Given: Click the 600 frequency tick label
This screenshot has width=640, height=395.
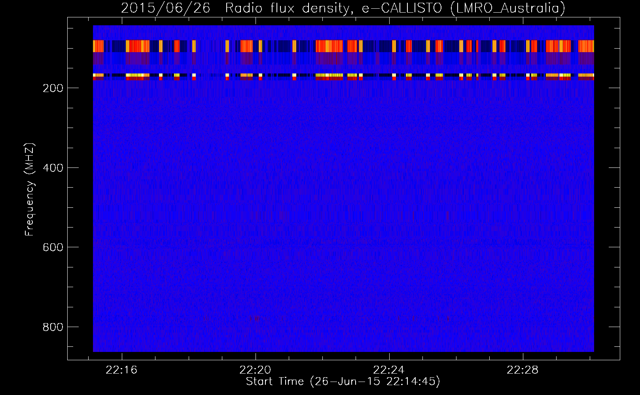Looking at the screenshot, I should (x=53, y=247).
